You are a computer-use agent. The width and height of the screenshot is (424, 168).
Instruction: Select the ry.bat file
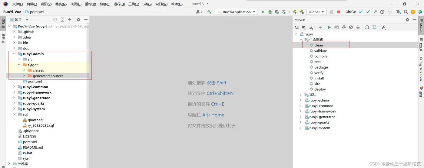pyautogui.click(x=28, y=153)
